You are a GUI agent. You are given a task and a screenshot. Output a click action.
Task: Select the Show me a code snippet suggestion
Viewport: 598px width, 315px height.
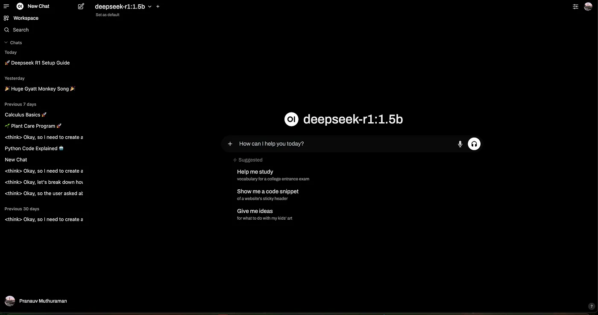click(268, 194)
